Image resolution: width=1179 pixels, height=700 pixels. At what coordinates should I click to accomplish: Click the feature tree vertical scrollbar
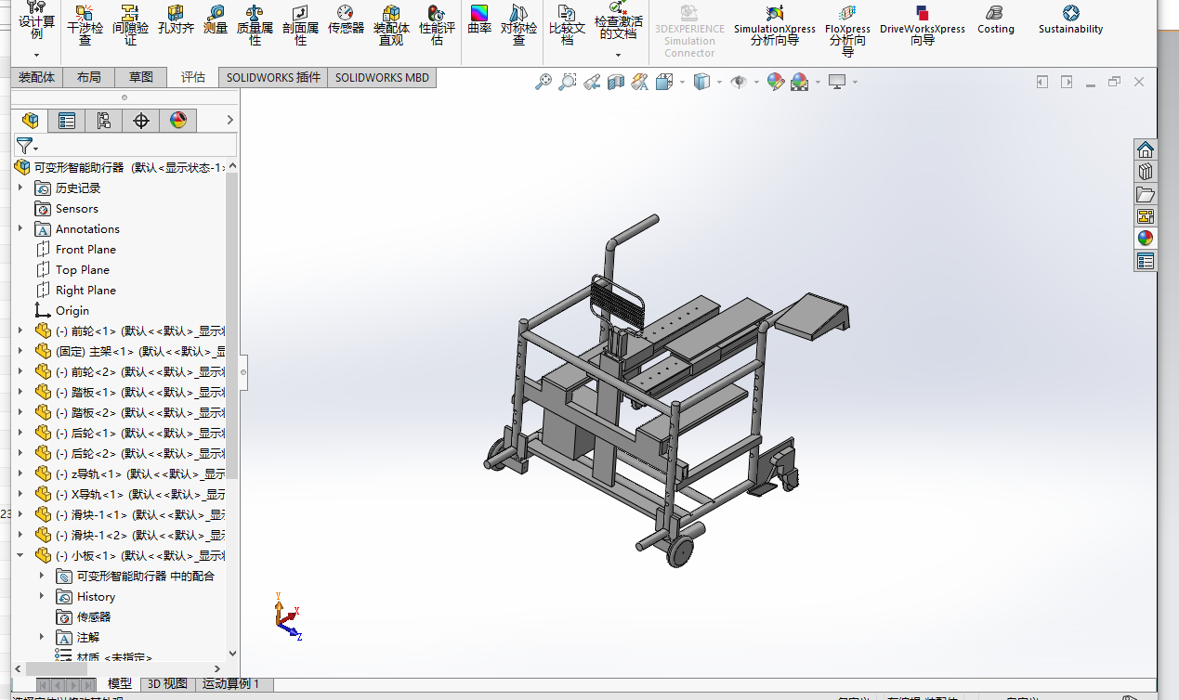pyautogui.click(x=232, y=325)
